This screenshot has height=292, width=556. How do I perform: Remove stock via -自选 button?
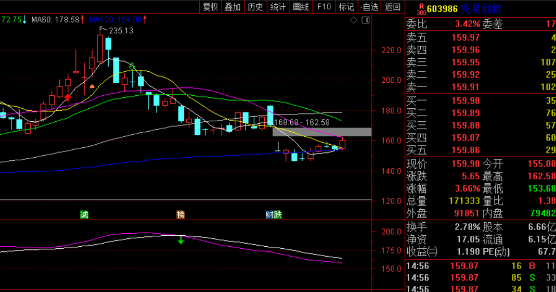(x=369, y=7)
